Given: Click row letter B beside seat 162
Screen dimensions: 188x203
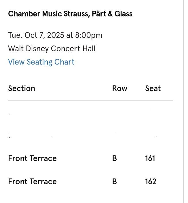Looking at the screenshot, I should [x=115, y=182].
